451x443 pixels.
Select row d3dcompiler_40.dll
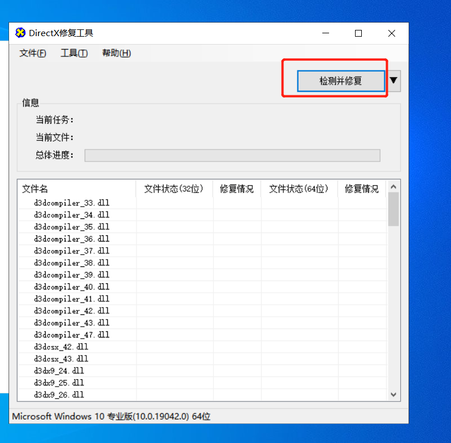click(x=203, y=287)
